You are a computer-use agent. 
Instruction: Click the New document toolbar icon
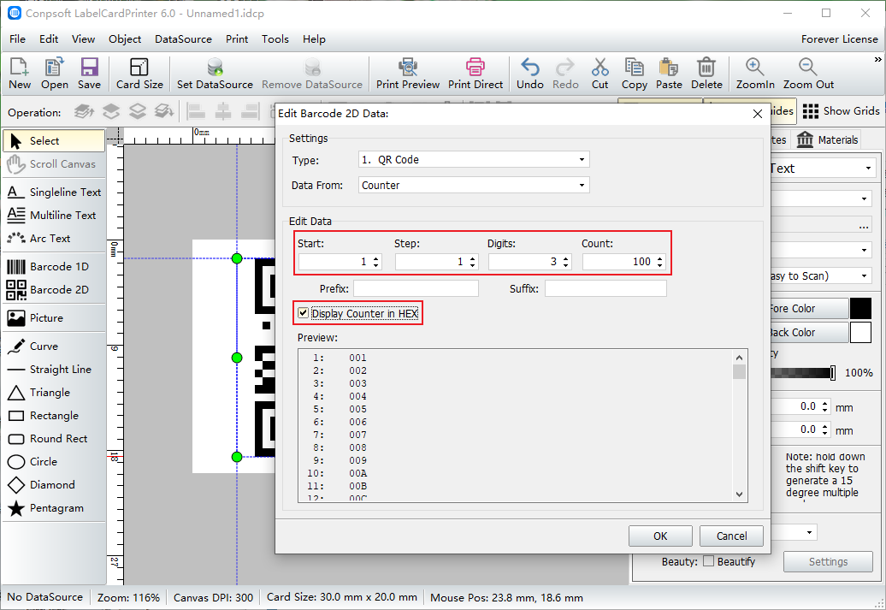[20, 74]
